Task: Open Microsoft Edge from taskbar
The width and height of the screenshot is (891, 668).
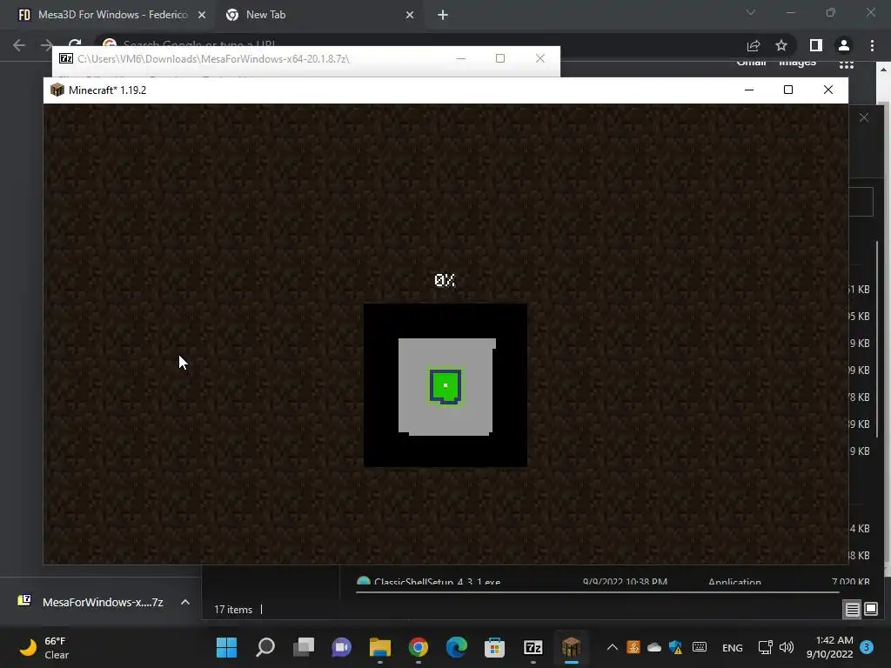Action: point(456,647)
